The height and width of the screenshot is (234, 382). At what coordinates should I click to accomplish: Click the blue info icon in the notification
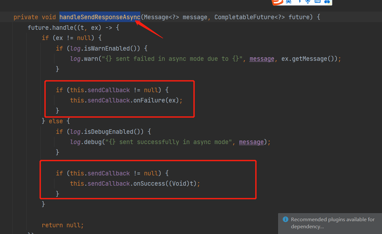[x=285, y=219]
